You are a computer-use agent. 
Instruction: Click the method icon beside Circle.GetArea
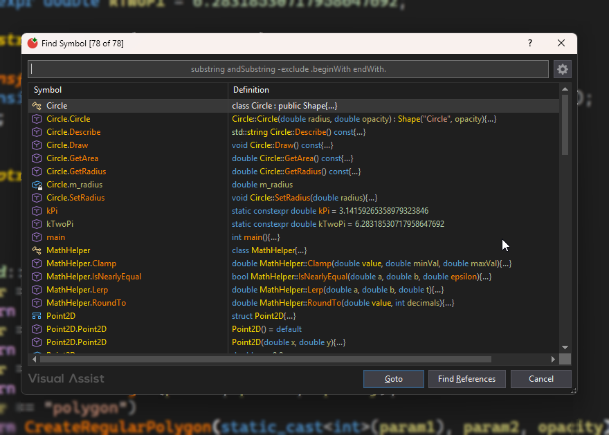(37, 158)
